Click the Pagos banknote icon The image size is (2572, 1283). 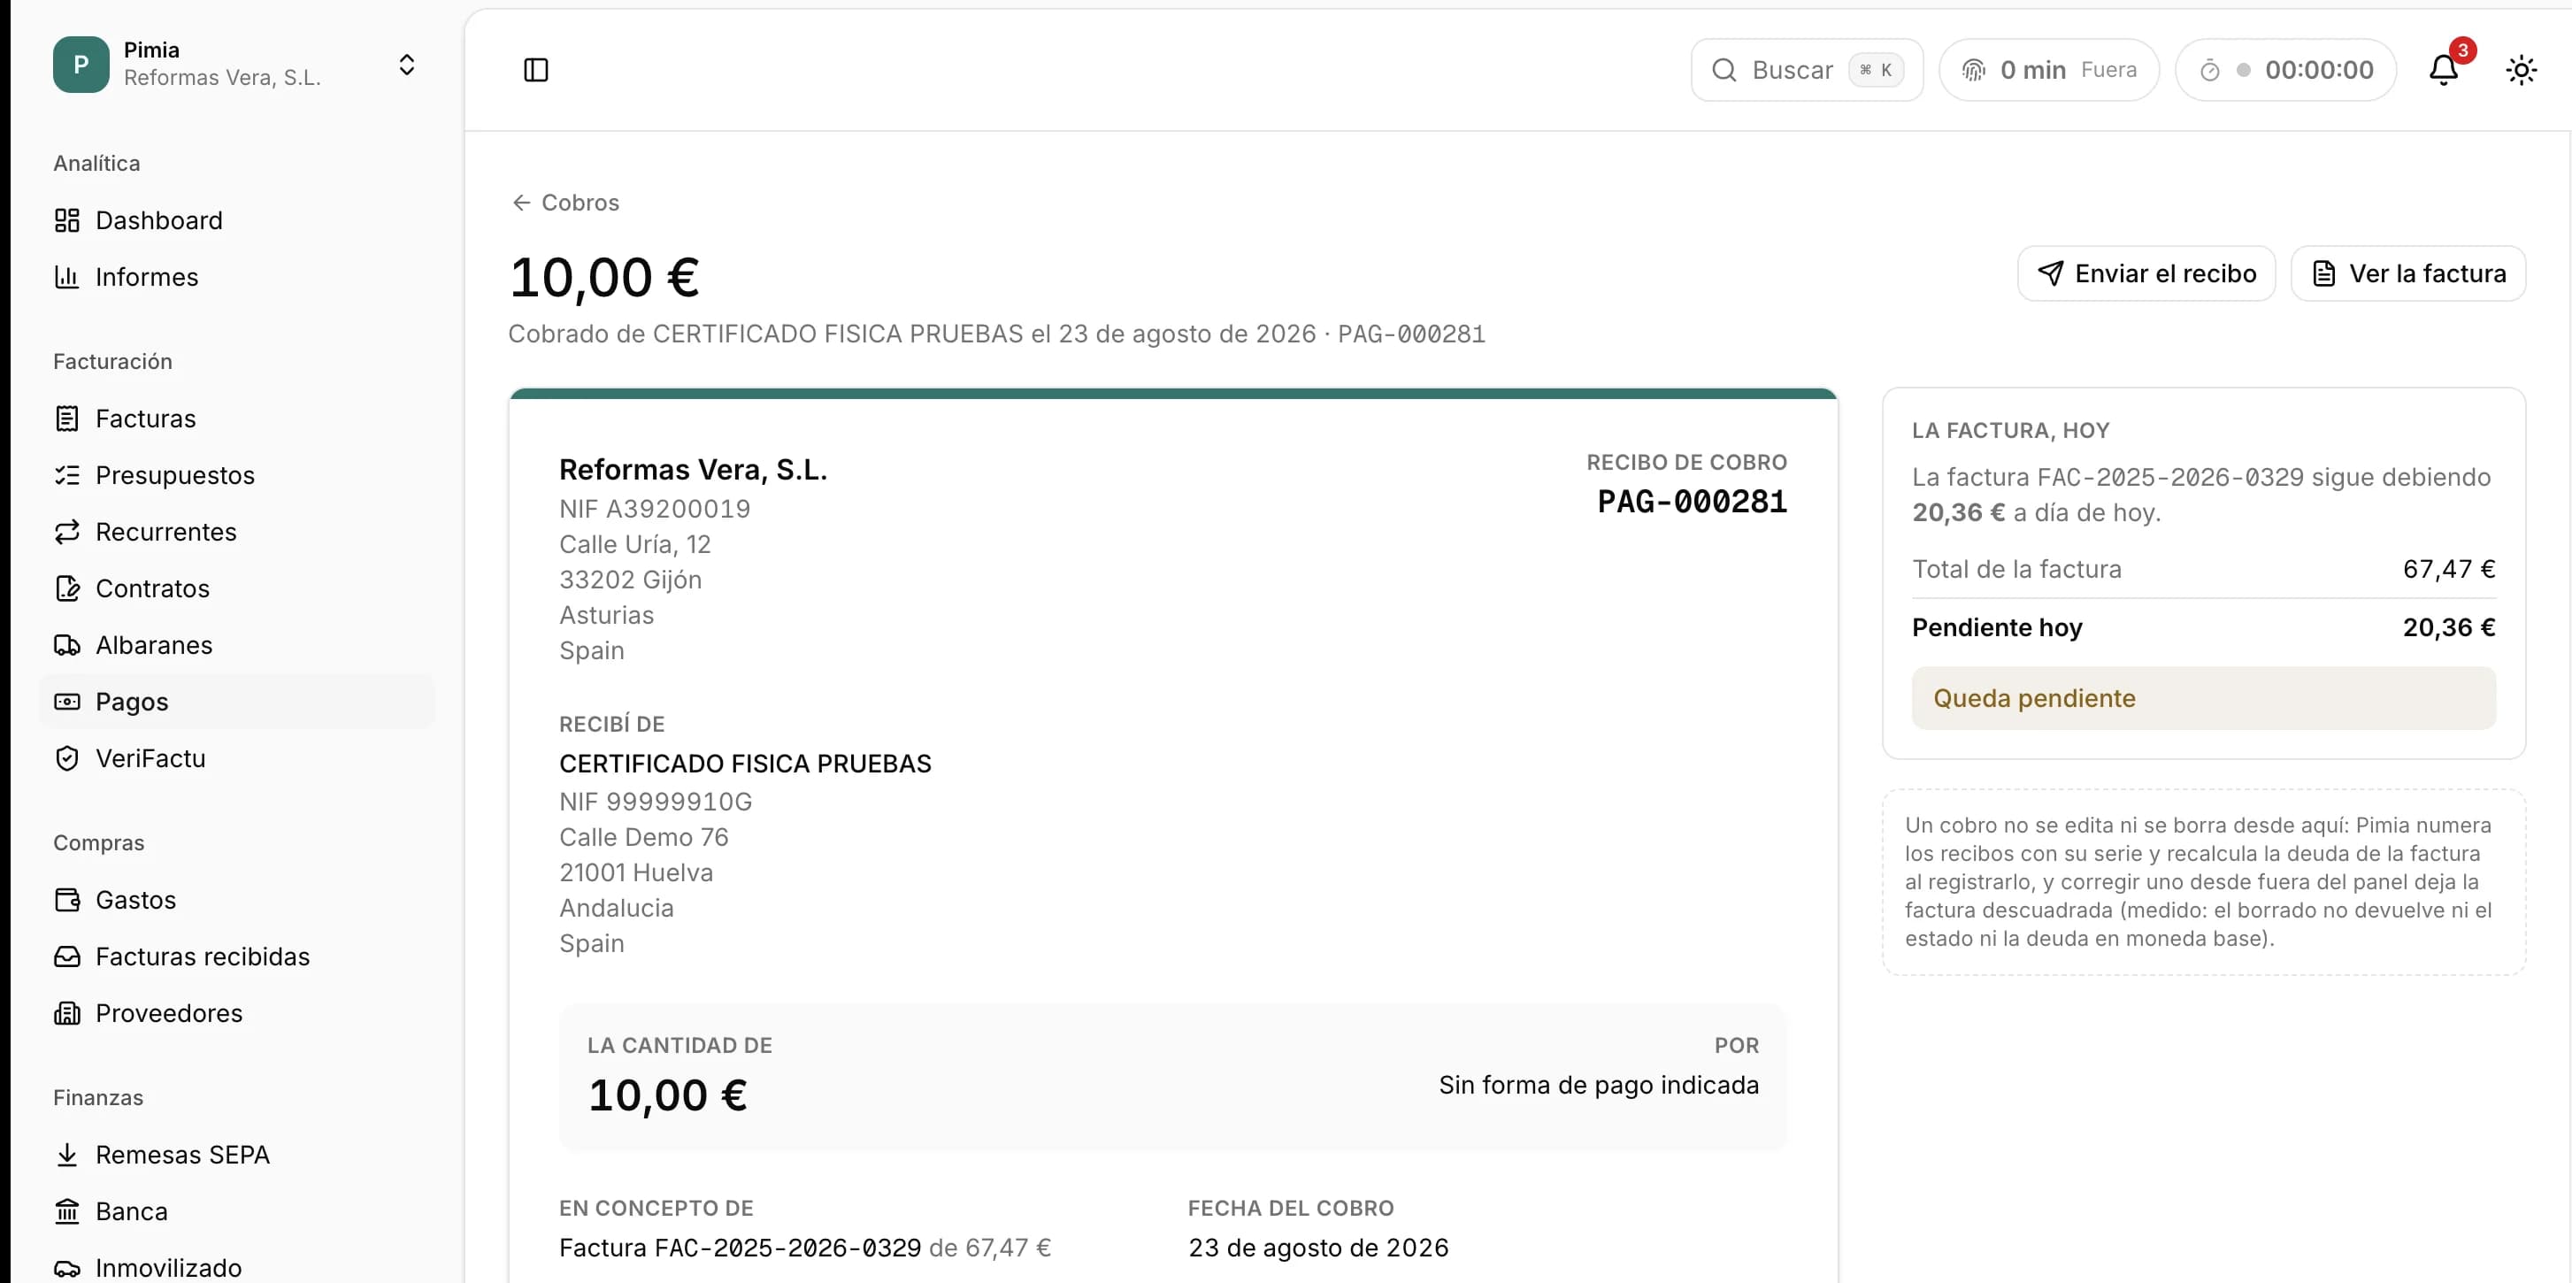click(67, 702)
